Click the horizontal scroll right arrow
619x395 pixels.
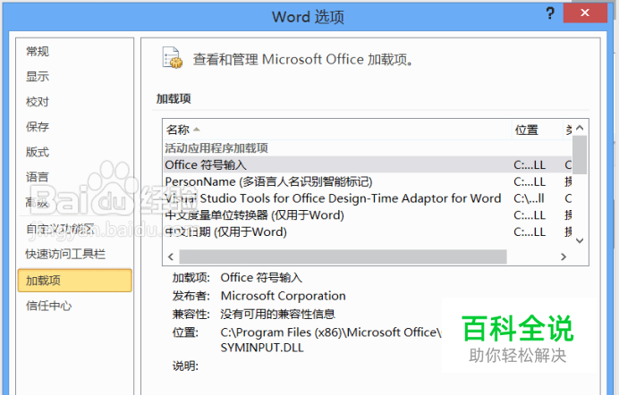coord(564,257)
